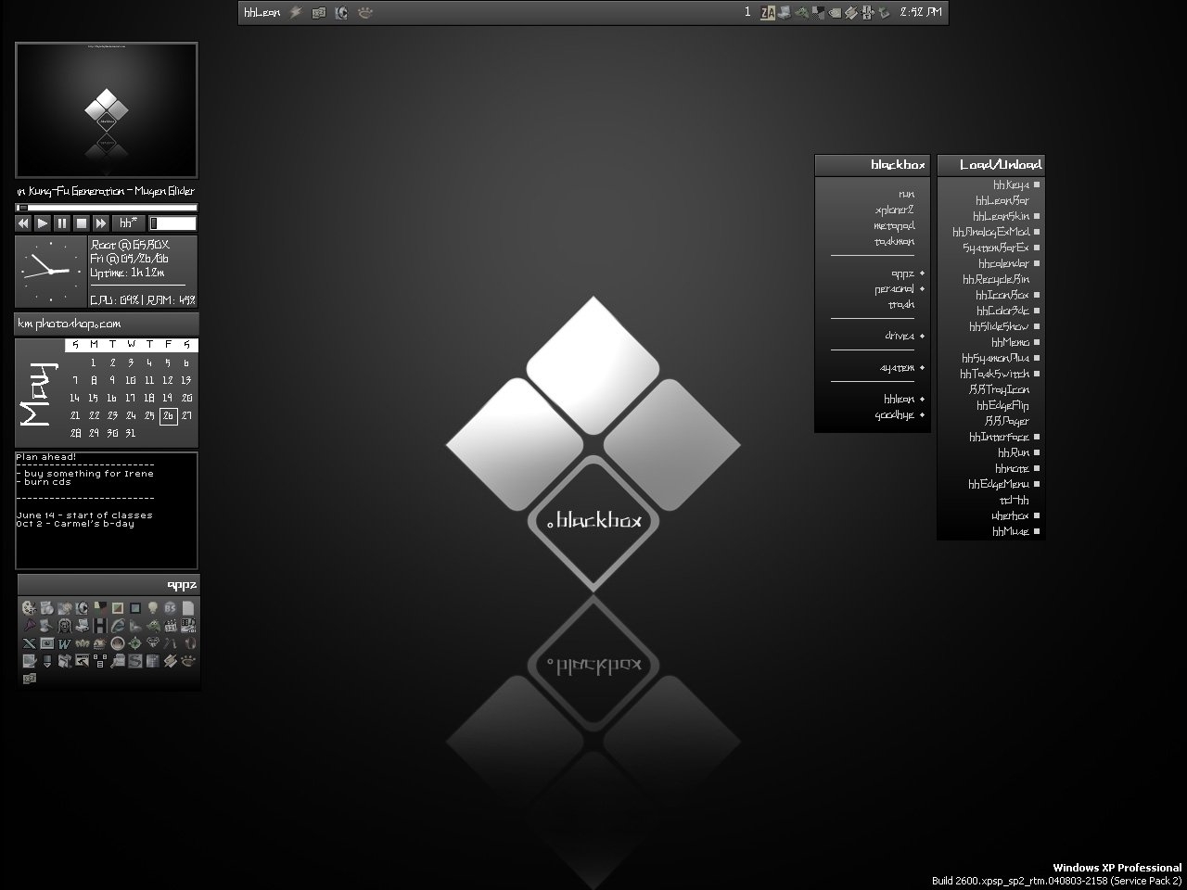The width and height of the screenshot is (1187, 890).
Task: Toggle the bbInterface plugin
Action: click(991, 437)
